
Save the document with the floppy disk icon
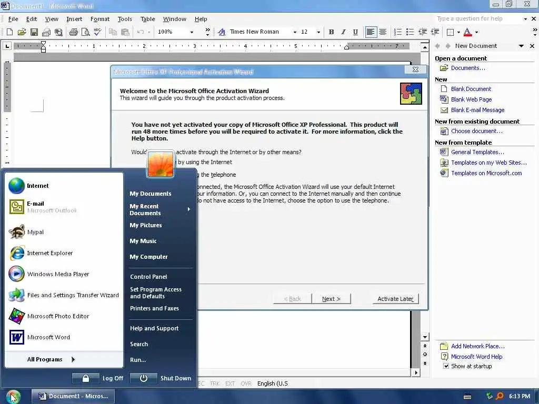pyautogui.click(x=34, y=32)
